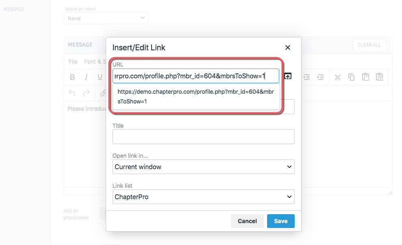Click the browse/upload icon beside URL field
Viewport: 402px width, 245px height.
tap(288, 76)
